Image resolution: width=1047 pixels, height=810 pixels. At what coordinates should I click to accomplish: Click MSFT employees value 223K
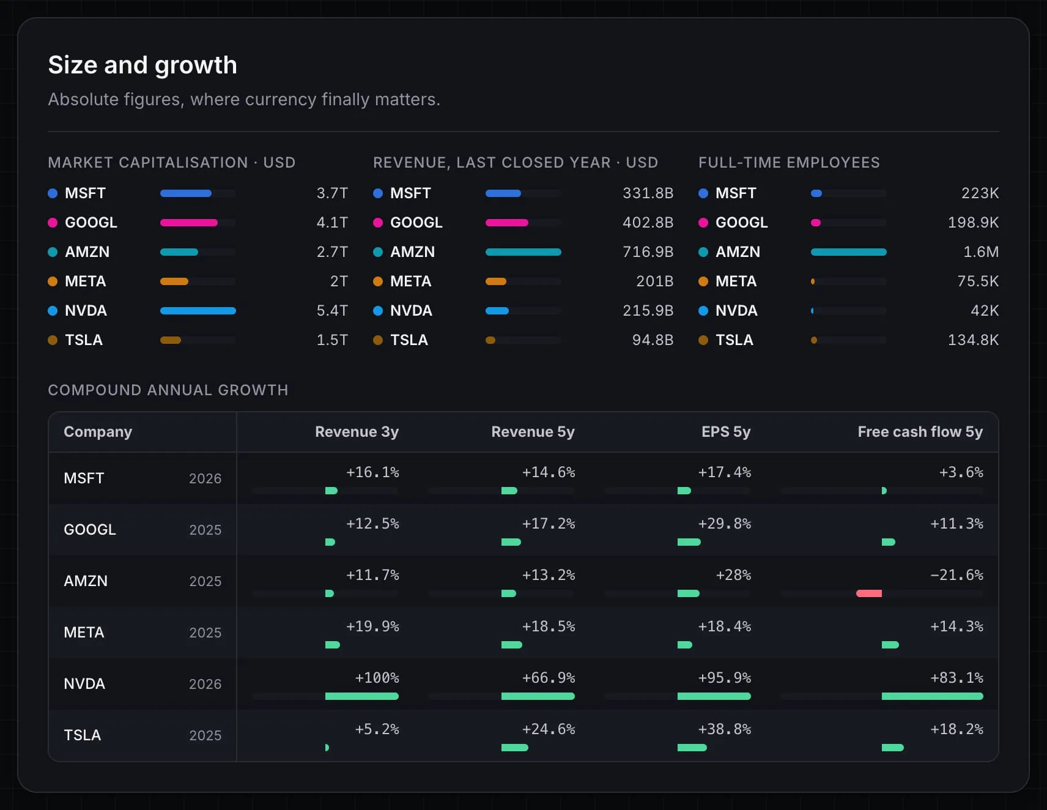click(980, 193)
